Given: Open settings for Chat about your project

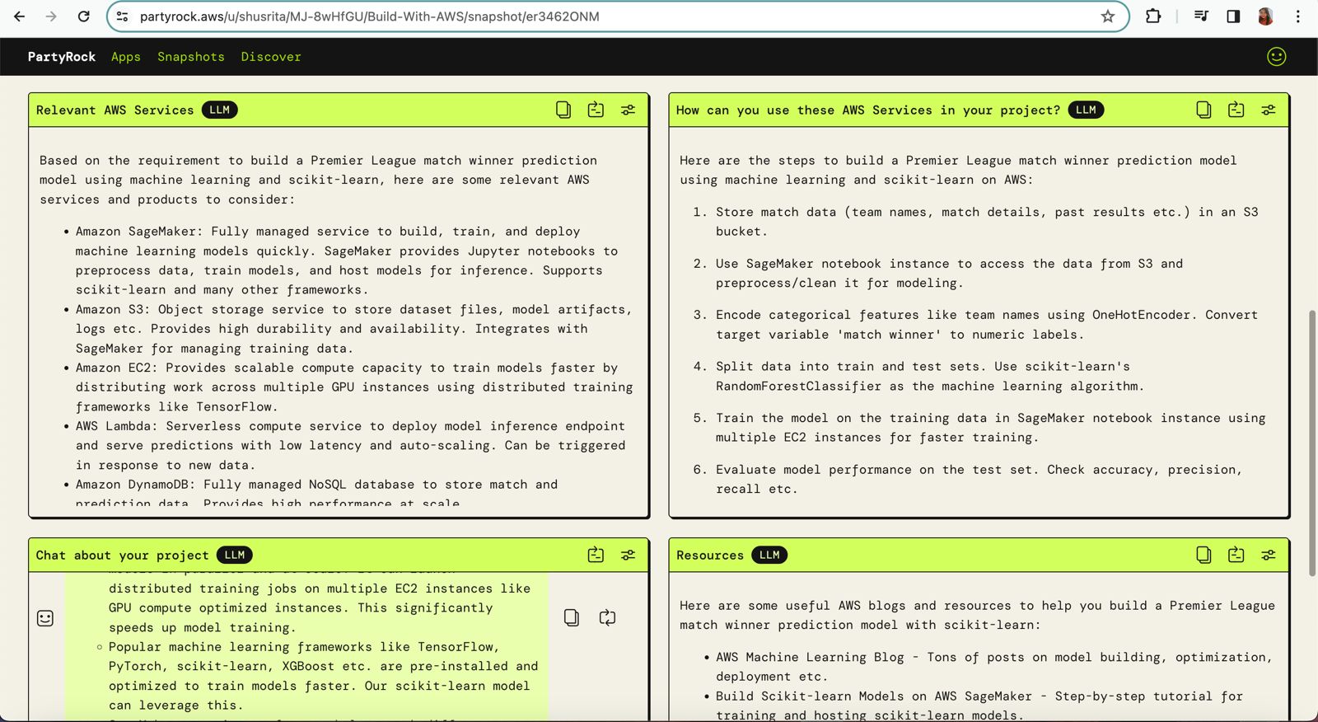Looking at the screenshot, I should [x=628, y=555].
